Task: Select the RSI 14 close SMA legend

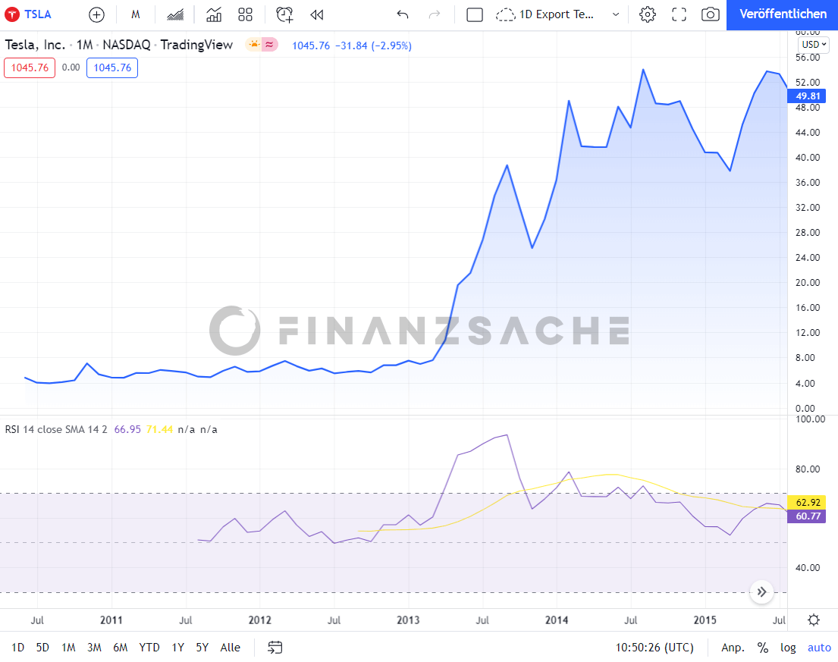Action: pyautogui.click(x=56, y=429)
